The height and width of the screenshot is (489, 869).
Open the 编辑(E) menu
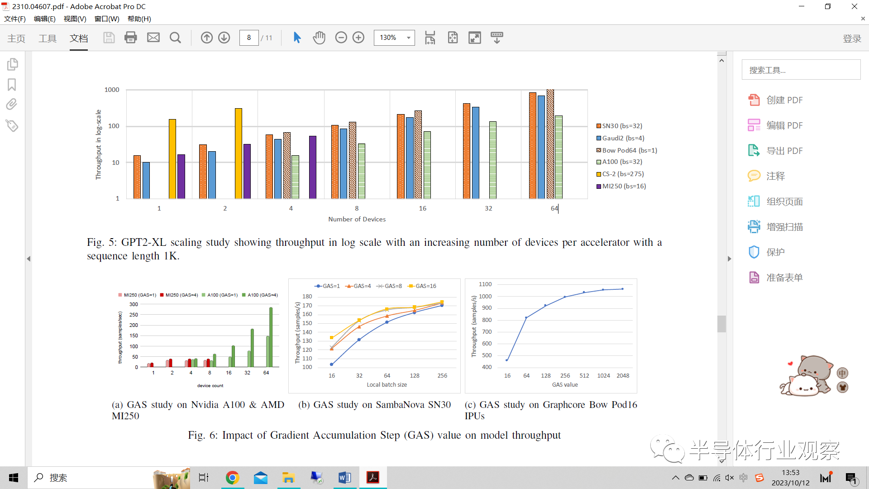(45, 19)
